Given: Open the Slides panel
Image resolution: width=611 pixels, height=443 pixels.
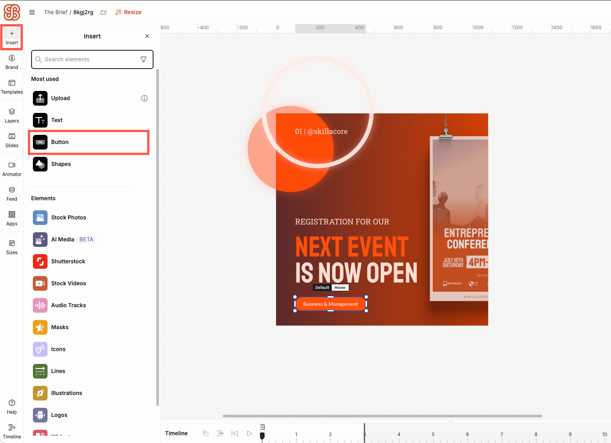Looking at the screenshot, I should point(12,140).
